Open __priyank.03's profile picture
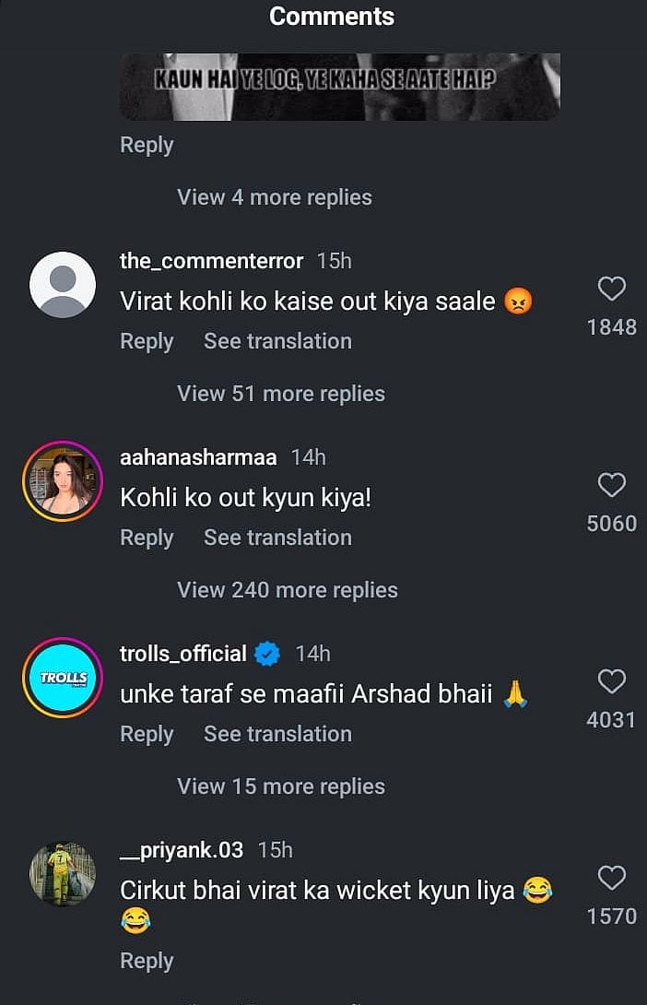Screen dimensions: 647x1005 point(63,874)
